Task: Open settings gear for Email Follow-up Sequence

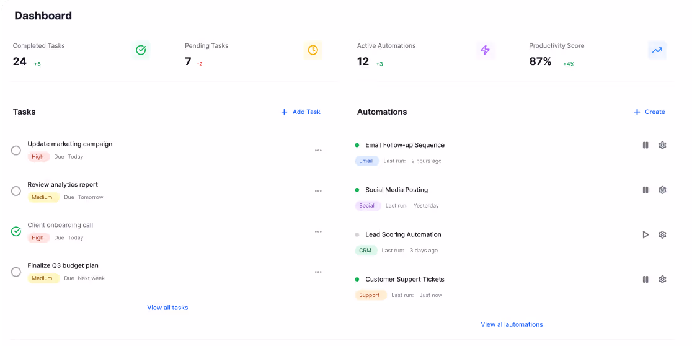Action: pyautogui.click(x=662, y=145)
